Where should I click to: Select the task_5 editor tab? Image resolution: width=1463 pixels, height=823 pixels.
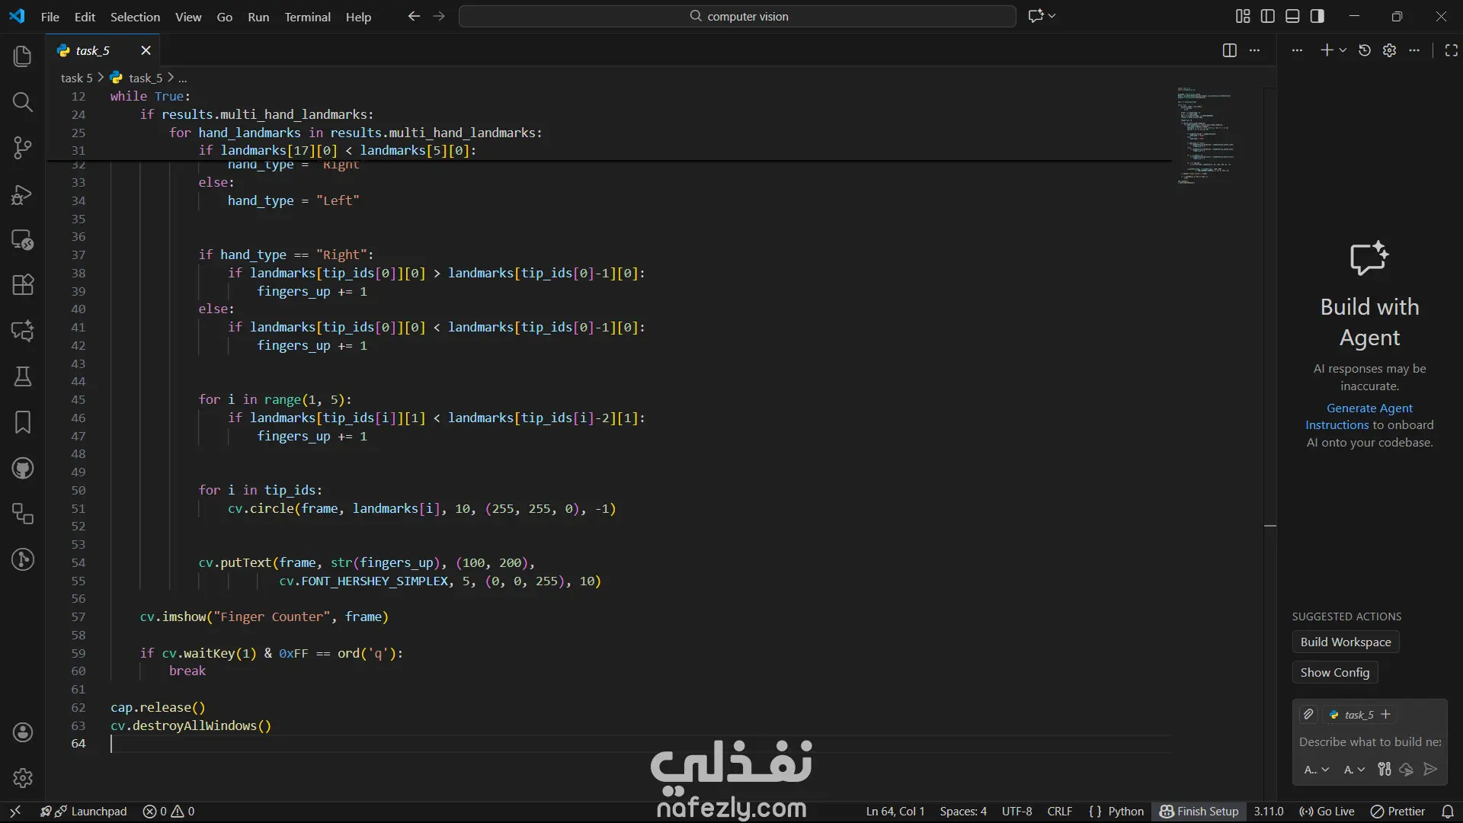pyautogui.click(x=93, y=50)
